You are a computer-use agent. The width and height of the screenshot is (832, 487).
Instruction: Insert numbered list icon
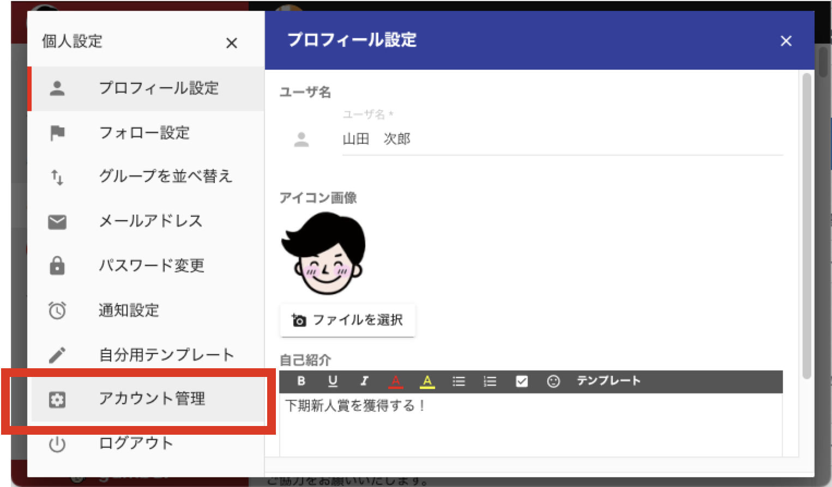490,381
